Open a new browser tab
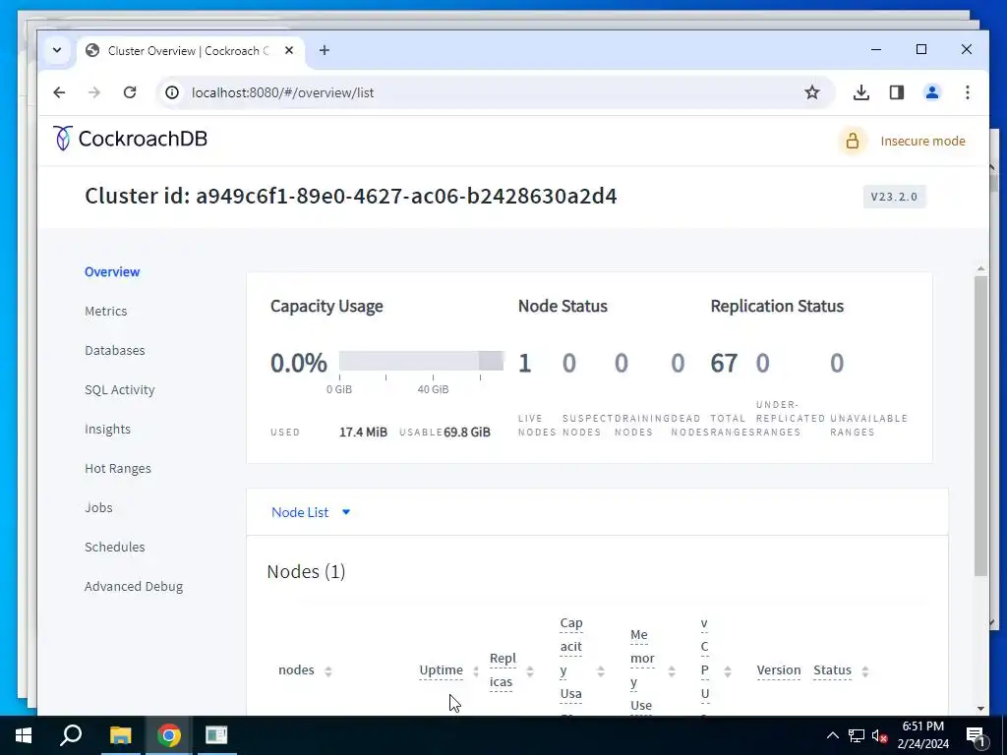Viewport: 1007px width, 755px height. point(325,50)
